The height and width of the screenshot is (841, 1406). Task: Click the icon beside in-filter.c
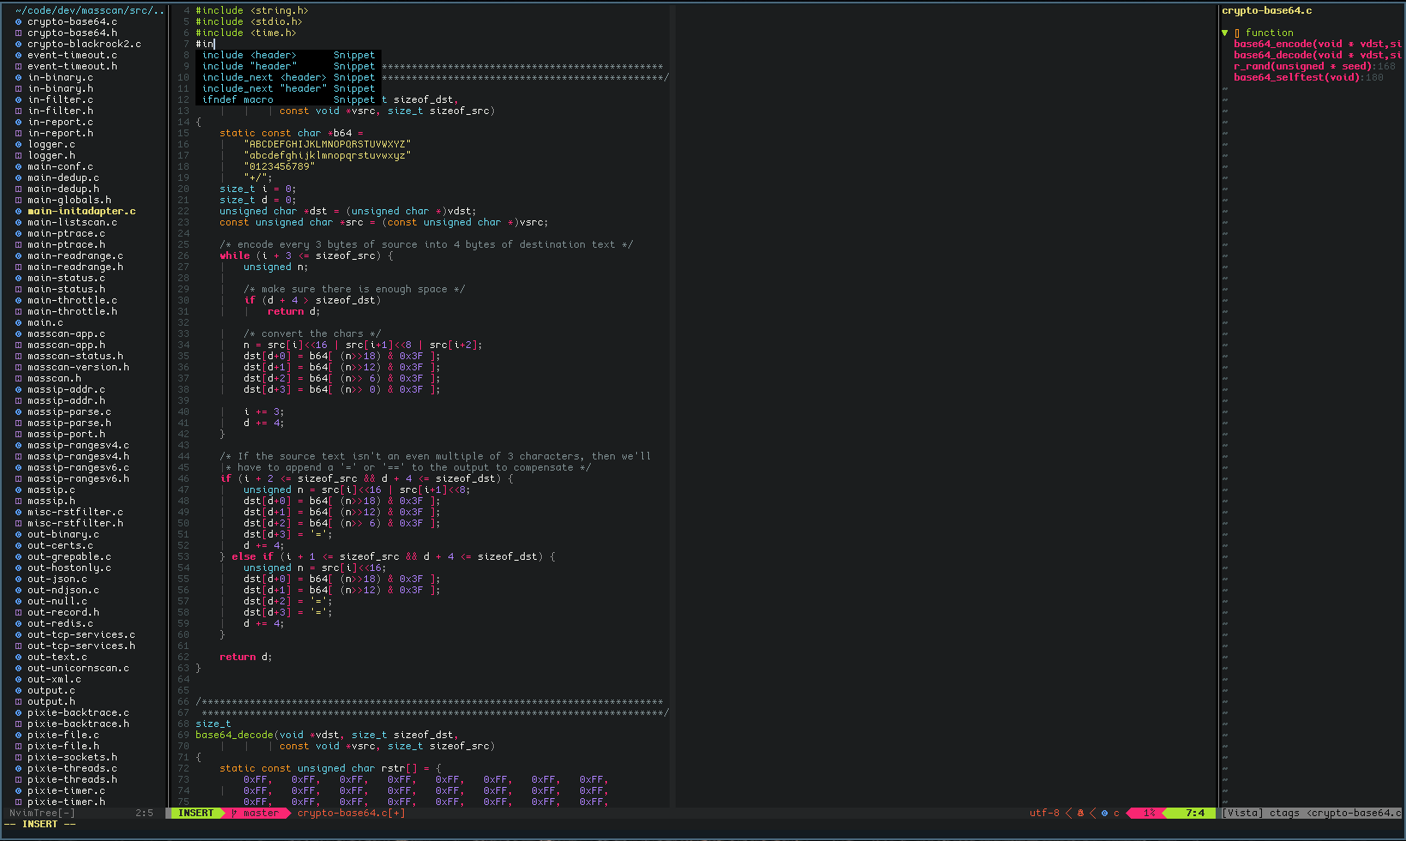(x=19, y=99)
